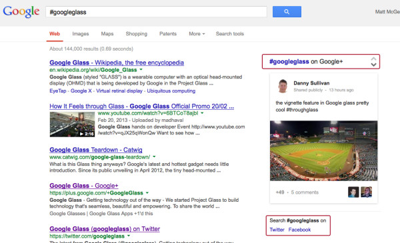Open the Google Glass Teardown - Catwig result
The height and width of the screenshot is (243, 400).
click(x=96, y=150)
